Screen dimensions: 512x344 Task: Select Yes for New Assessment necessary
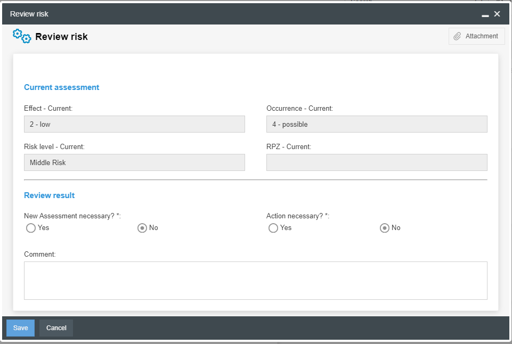31,228
